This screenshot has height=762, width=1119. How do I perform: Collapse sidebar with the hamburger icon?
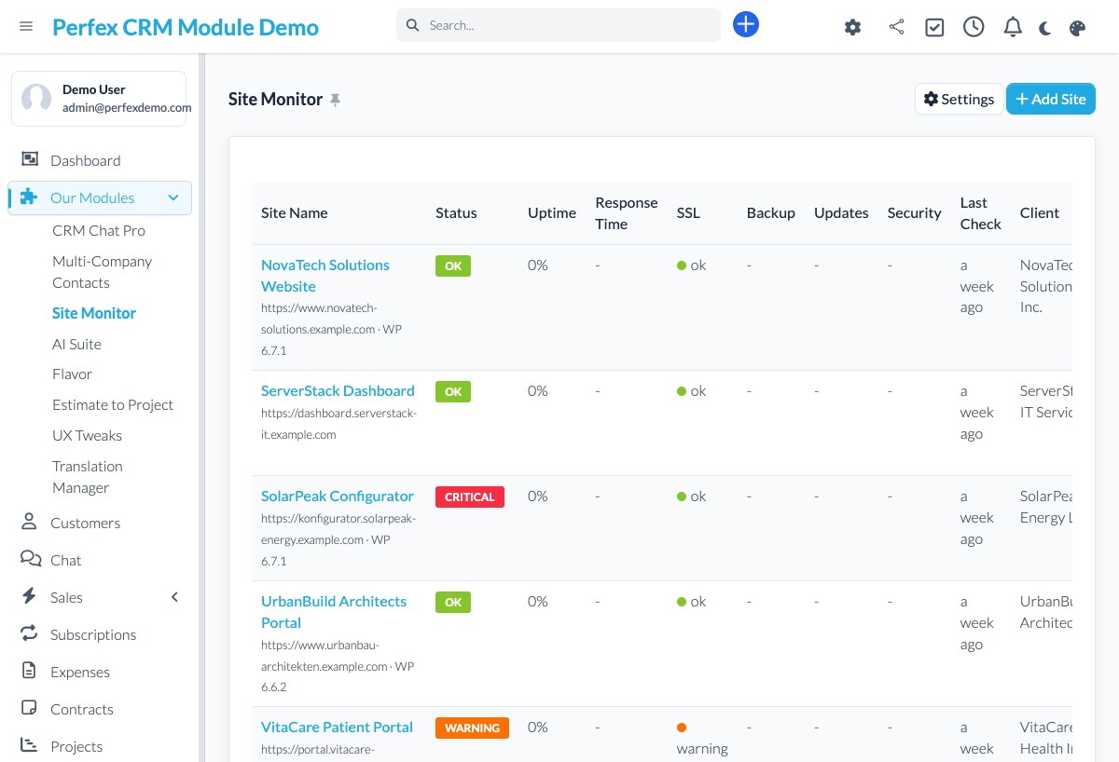click(26, 26)
